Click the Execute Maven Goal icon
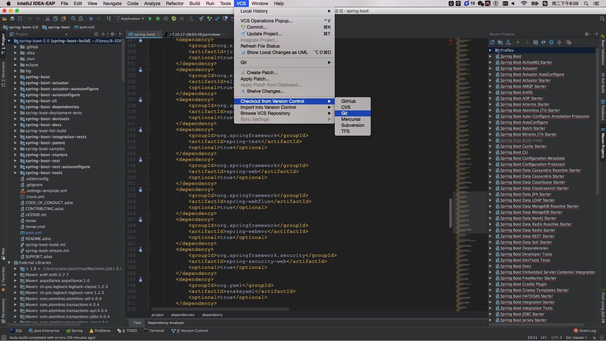Viewport: 606px width, 341px height. coord(536,42)
